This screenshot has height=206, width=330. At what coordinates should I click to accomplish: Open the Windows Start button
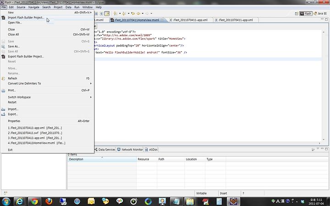coord(6,201)
